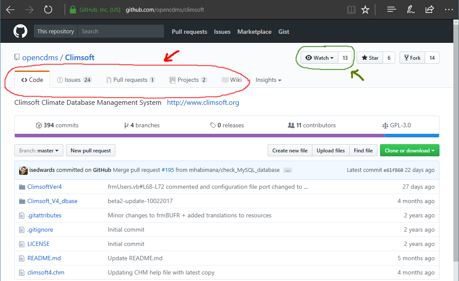The image size is (459, 281).
Task: Switch to the Projects tab
Action: point(188,80)
